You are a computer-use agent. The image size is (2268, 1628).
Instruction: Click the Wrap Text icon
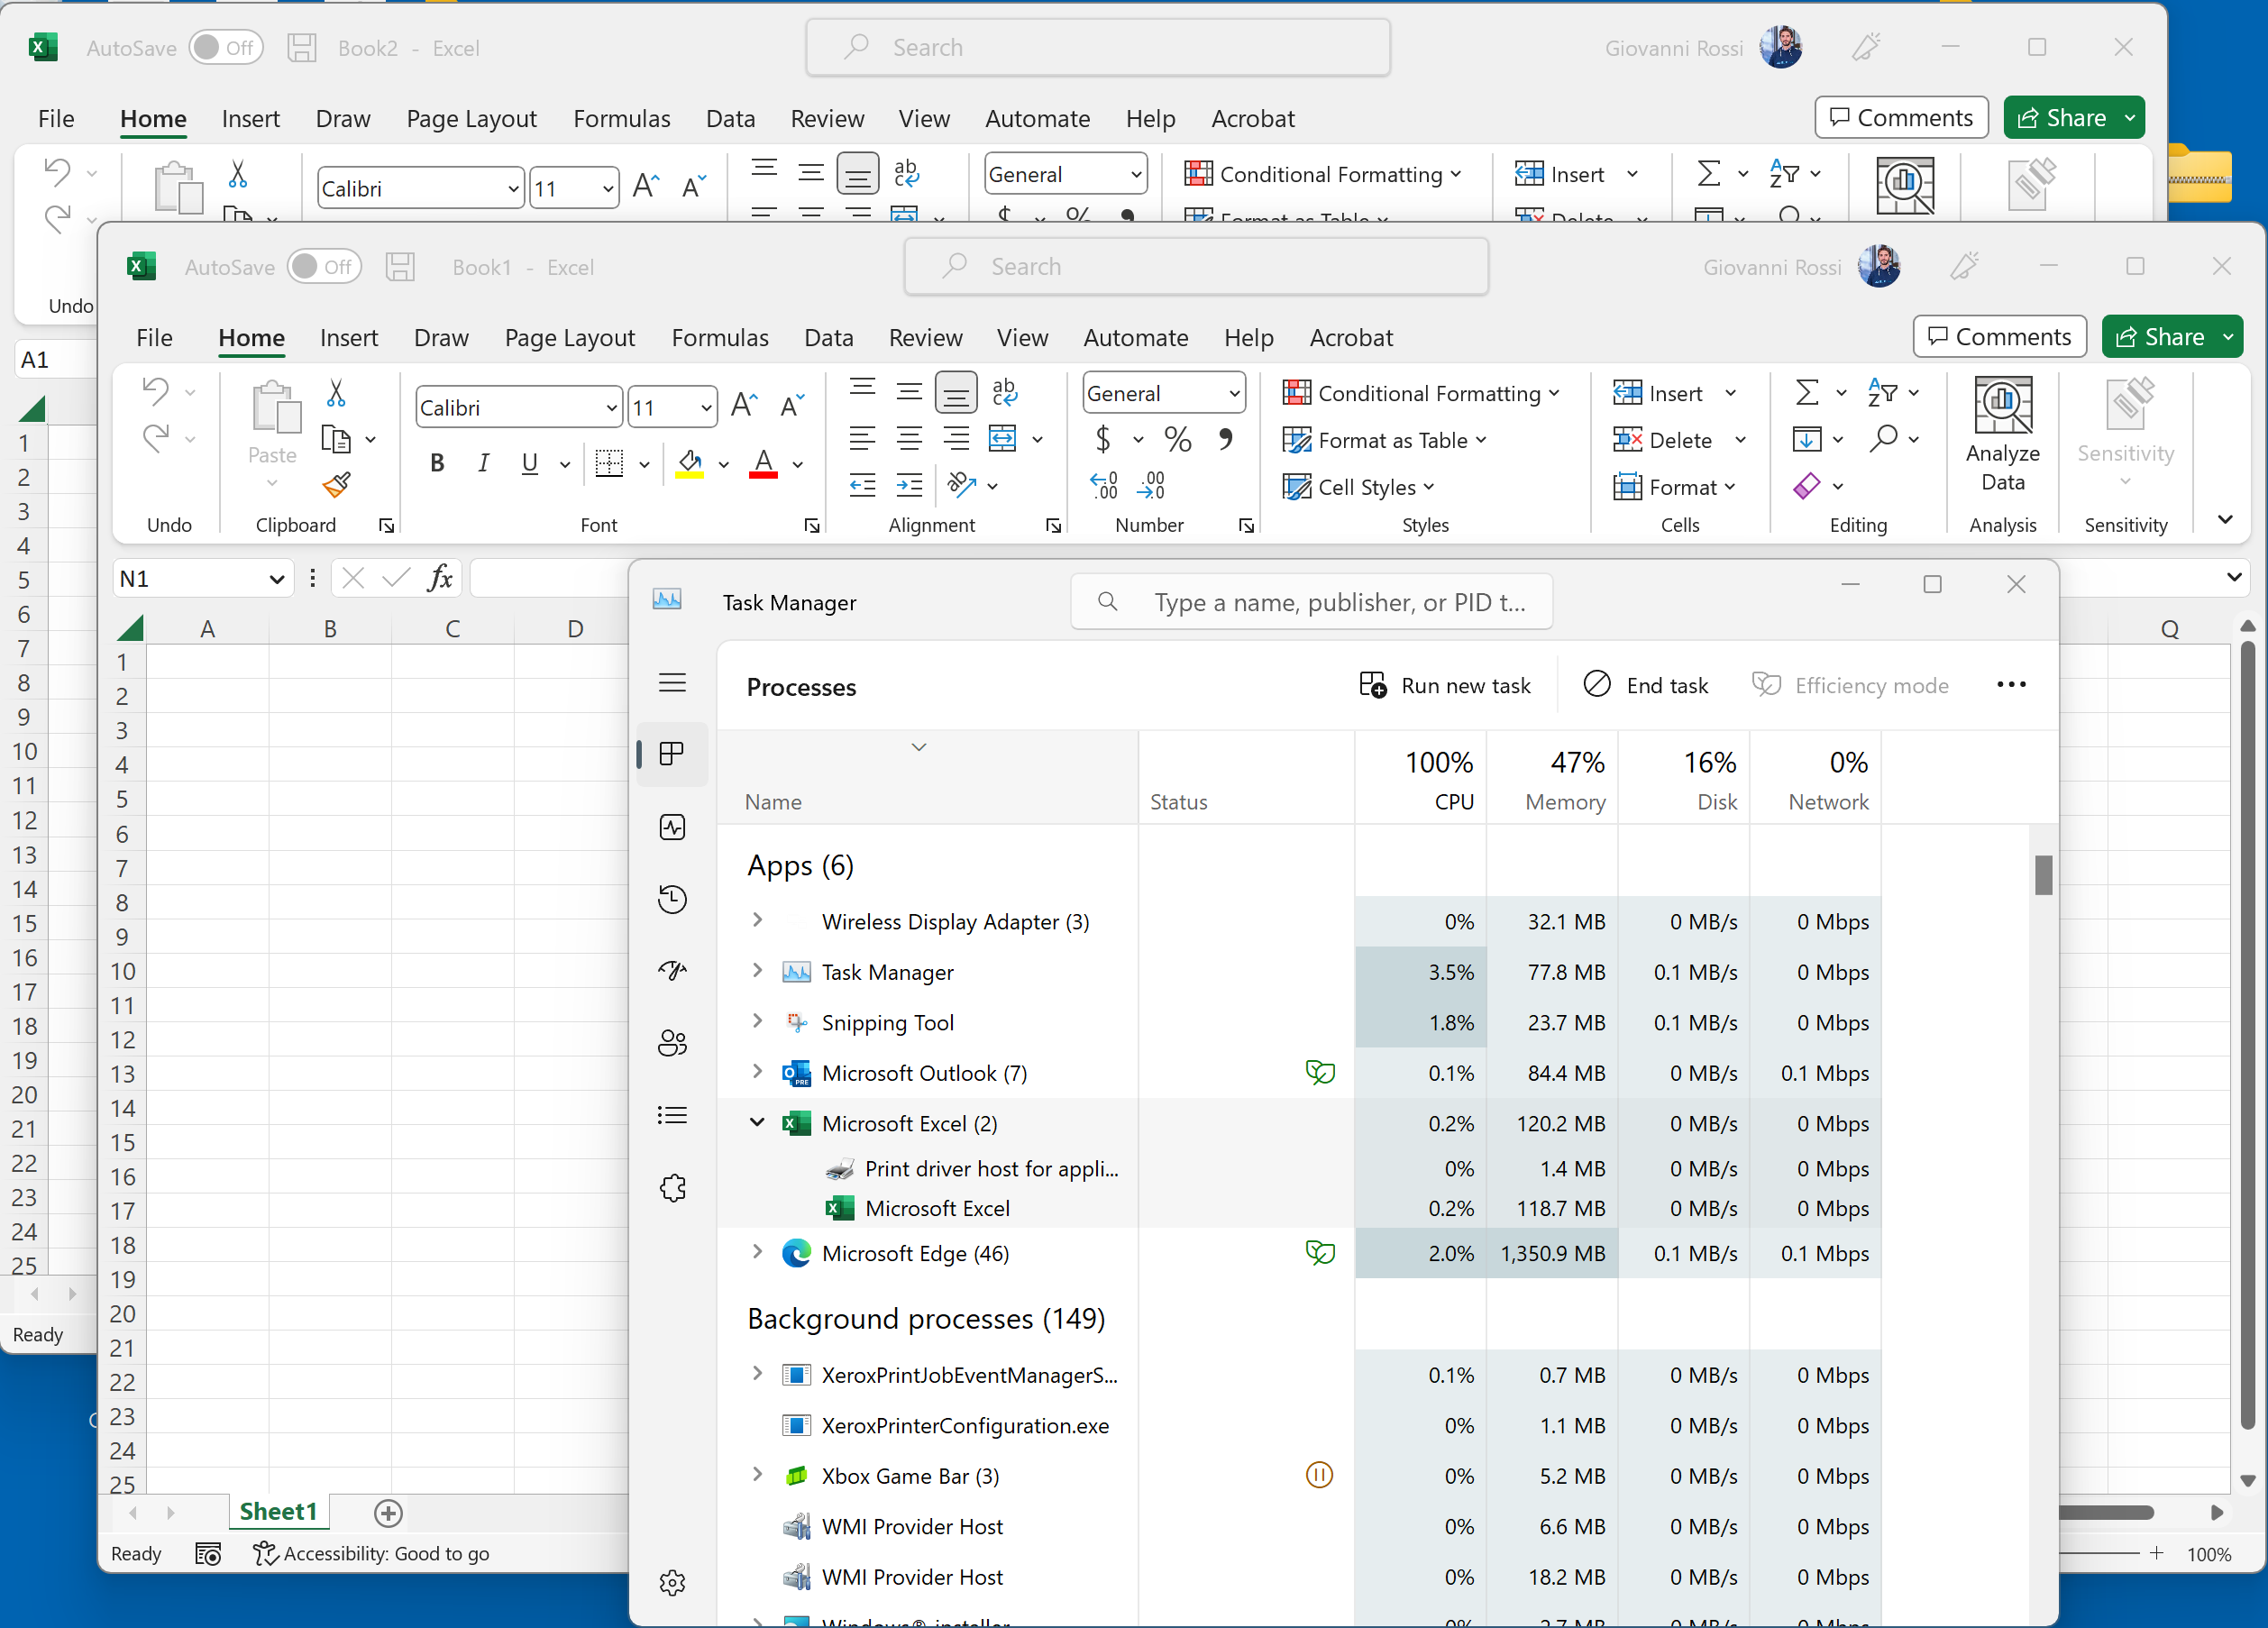click(1004, 392)
